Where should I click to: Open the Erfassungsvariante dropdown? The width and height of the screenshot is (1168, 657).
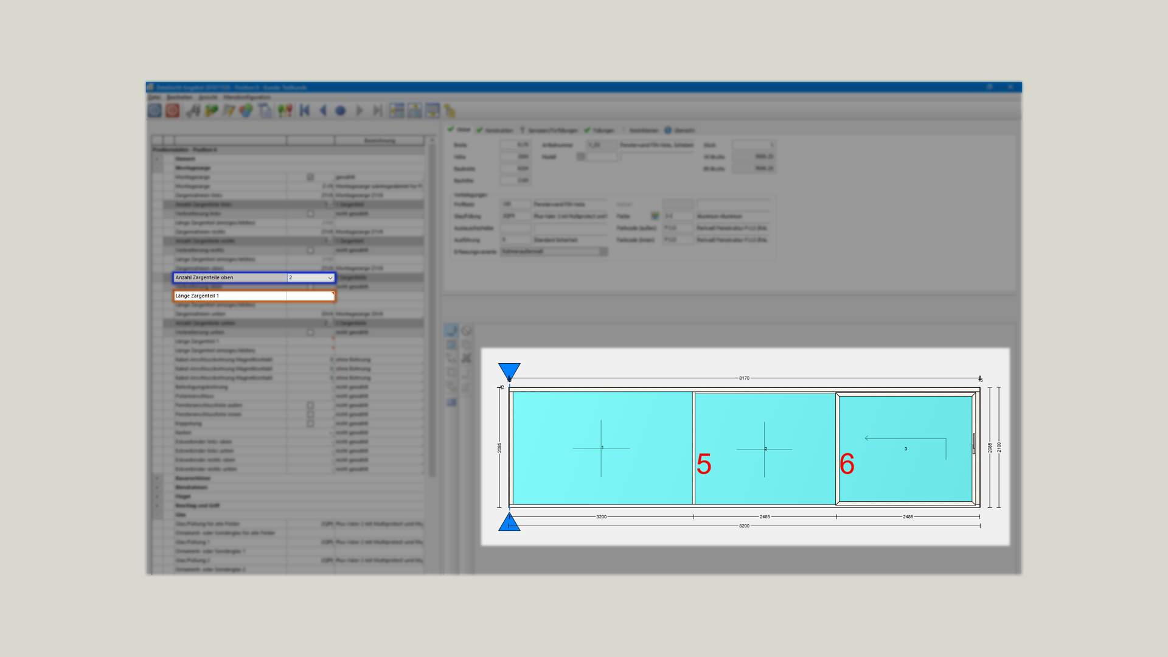pos(554,251)
